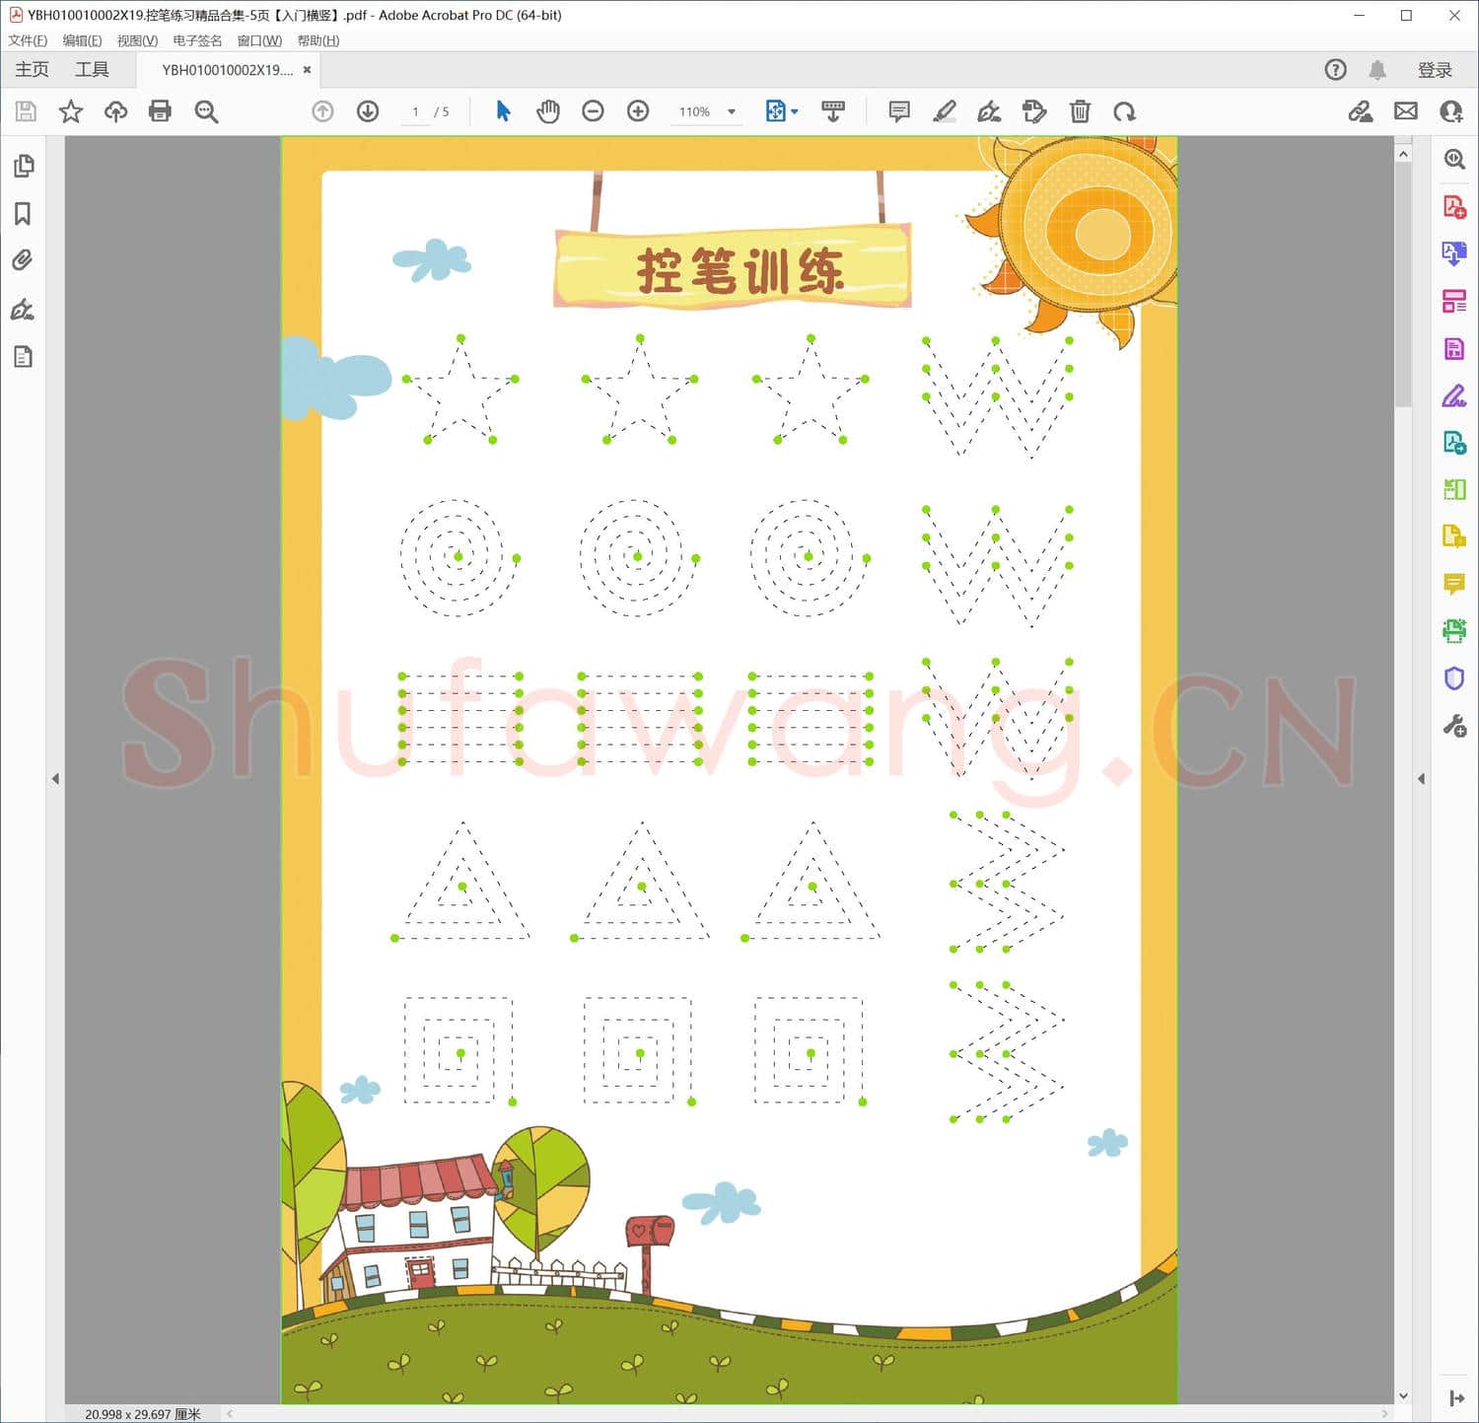Image resolution: width=1479 pixels, height=1423 pixels.
Task: Open the yellow Comment tool in right pane
Action: point(1454,584)
